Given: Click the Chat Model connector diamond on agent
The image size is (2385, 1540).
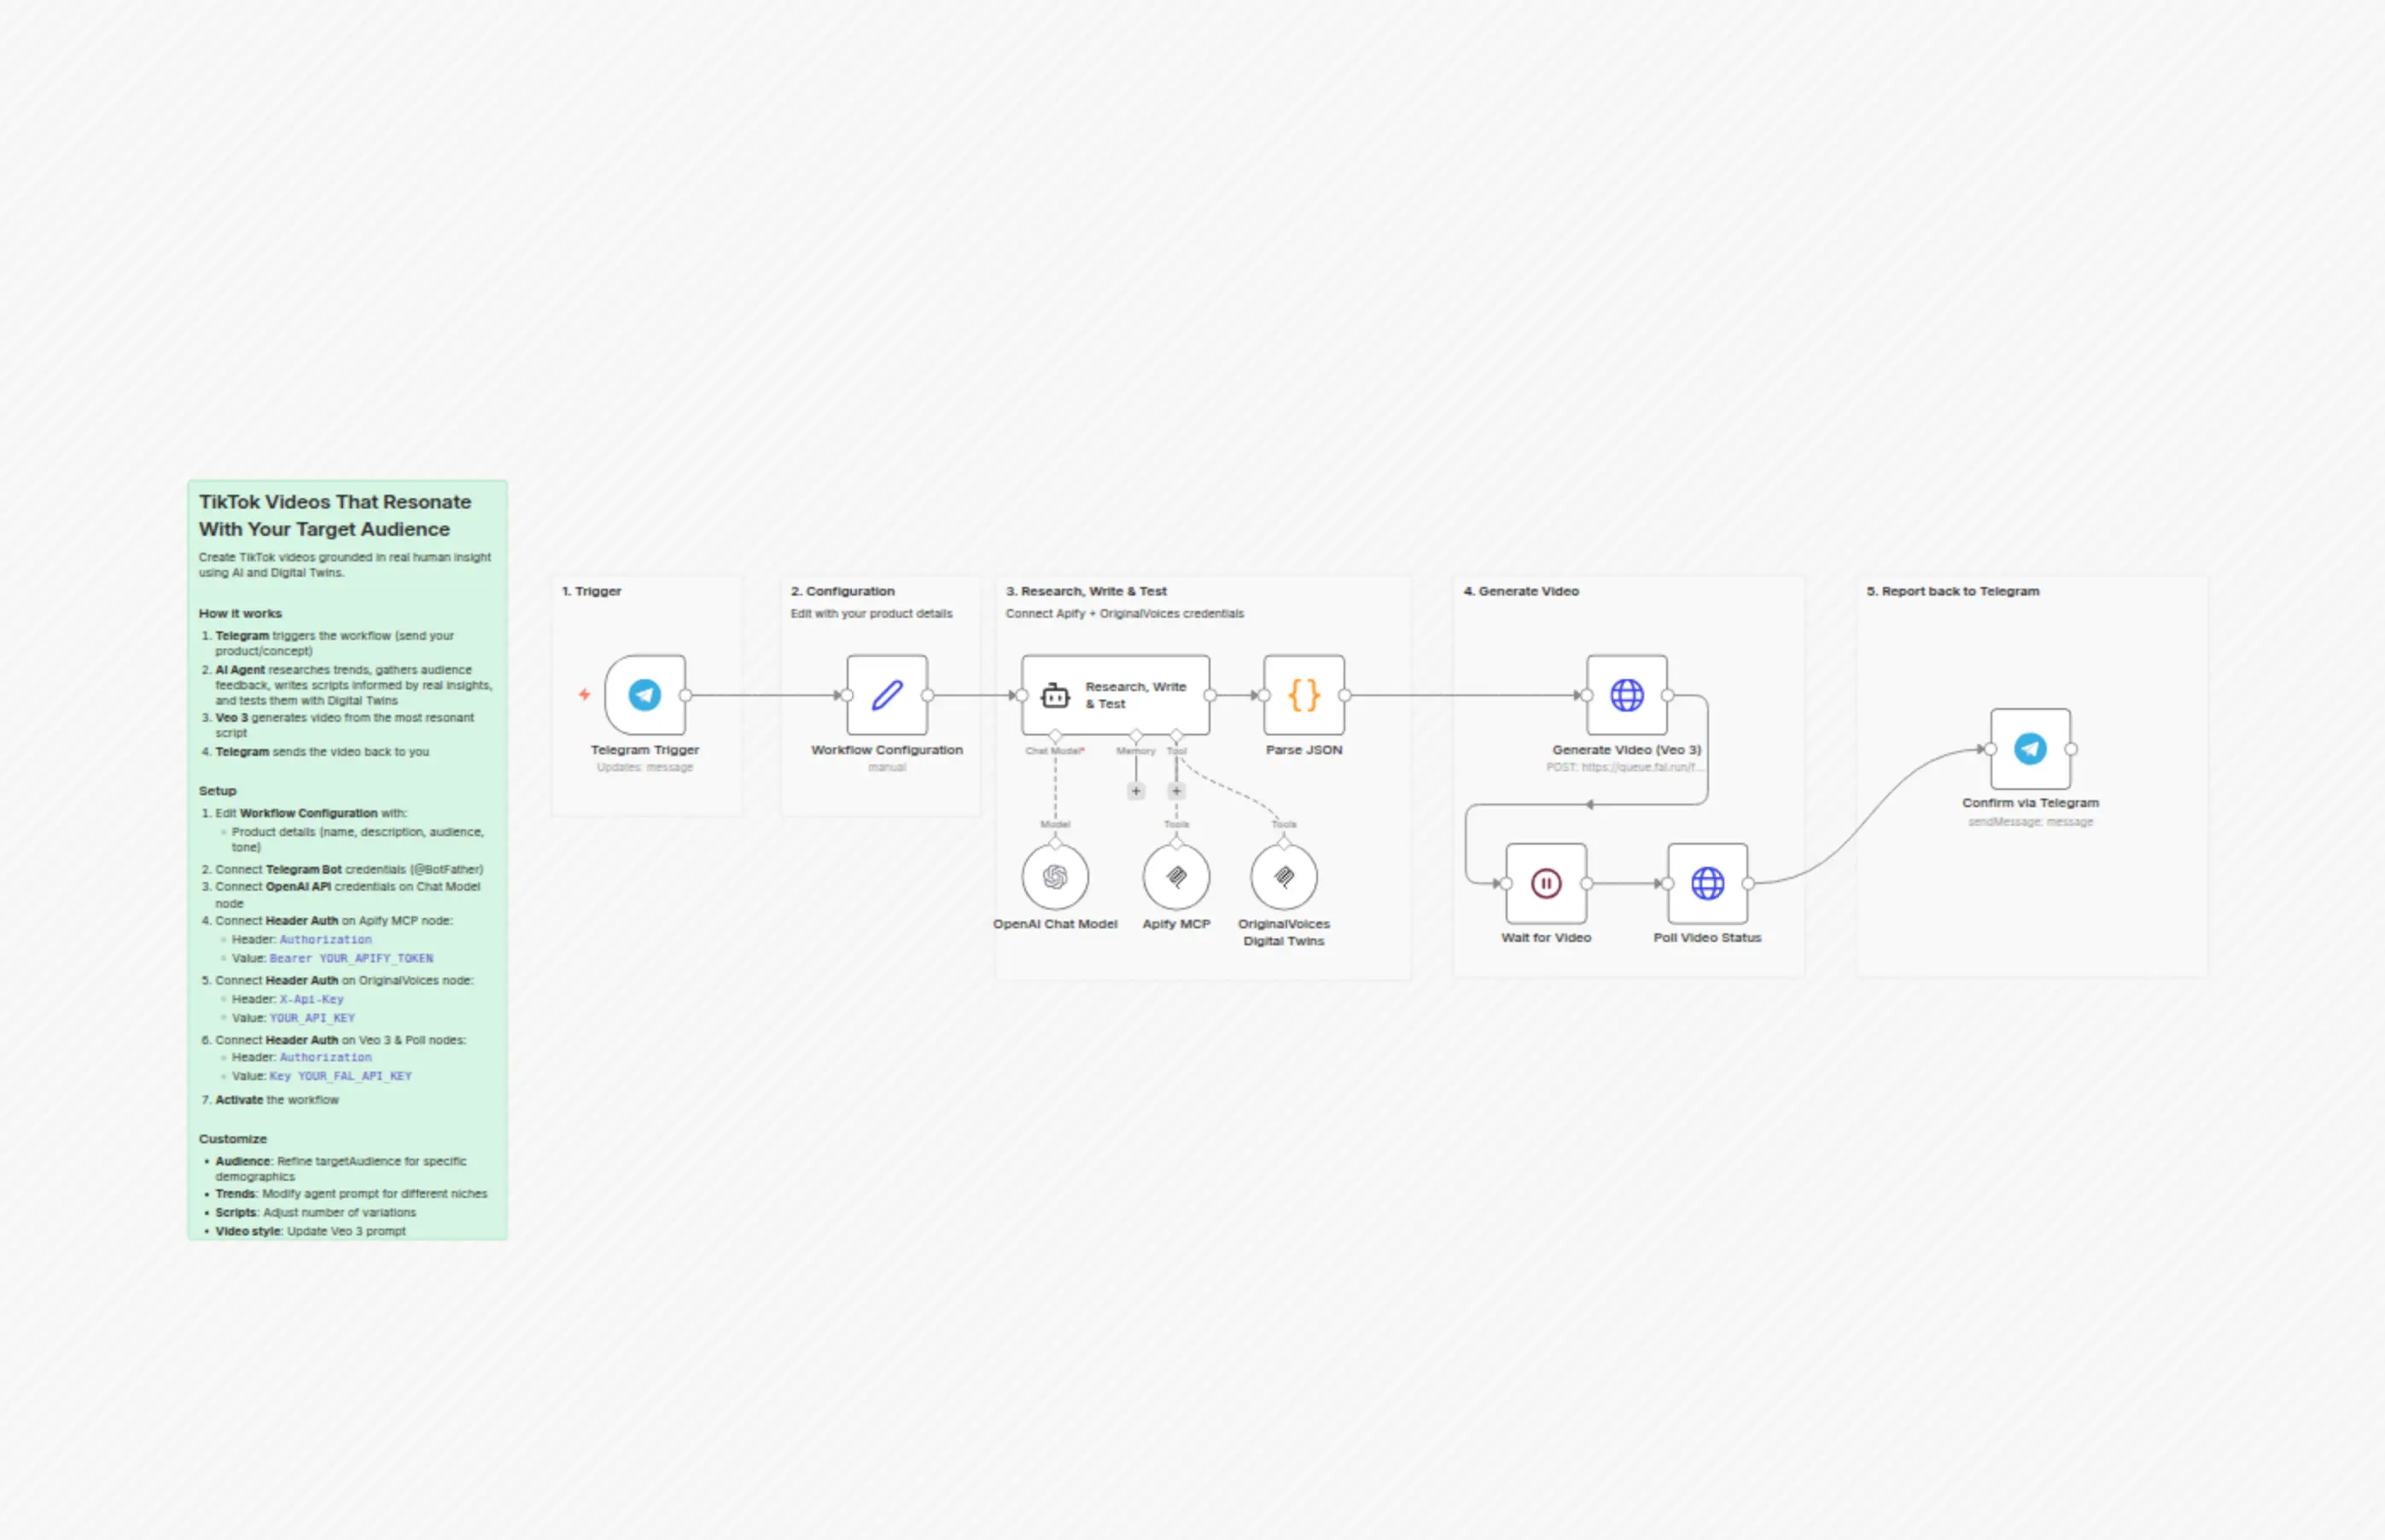Looking at the screenshot, I should point(1055,736).
